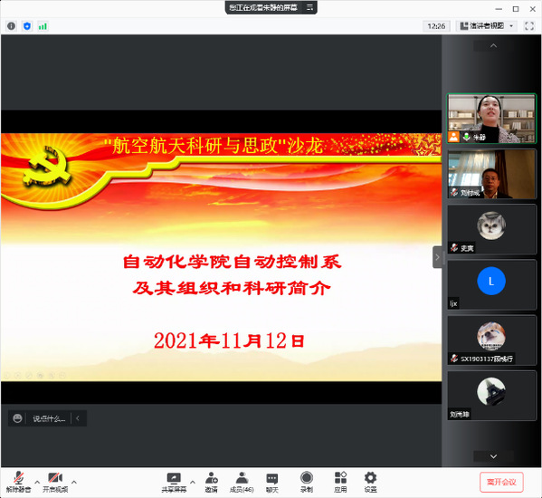The width and height of the screenshot is (542, 498).
Task: Open the Settings gear icon
Action: pos(370,483)
